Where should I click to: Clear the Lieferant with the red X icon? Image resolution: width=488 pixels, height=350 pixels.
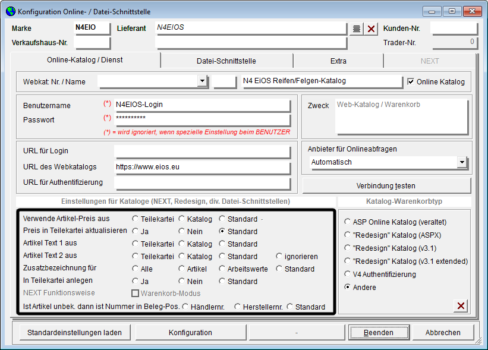click(x=371, y=29)
